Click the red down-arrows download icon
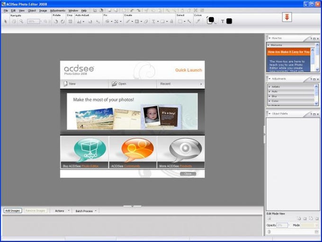The height and width of the screenshot is (242, 322). coord(287,17)
